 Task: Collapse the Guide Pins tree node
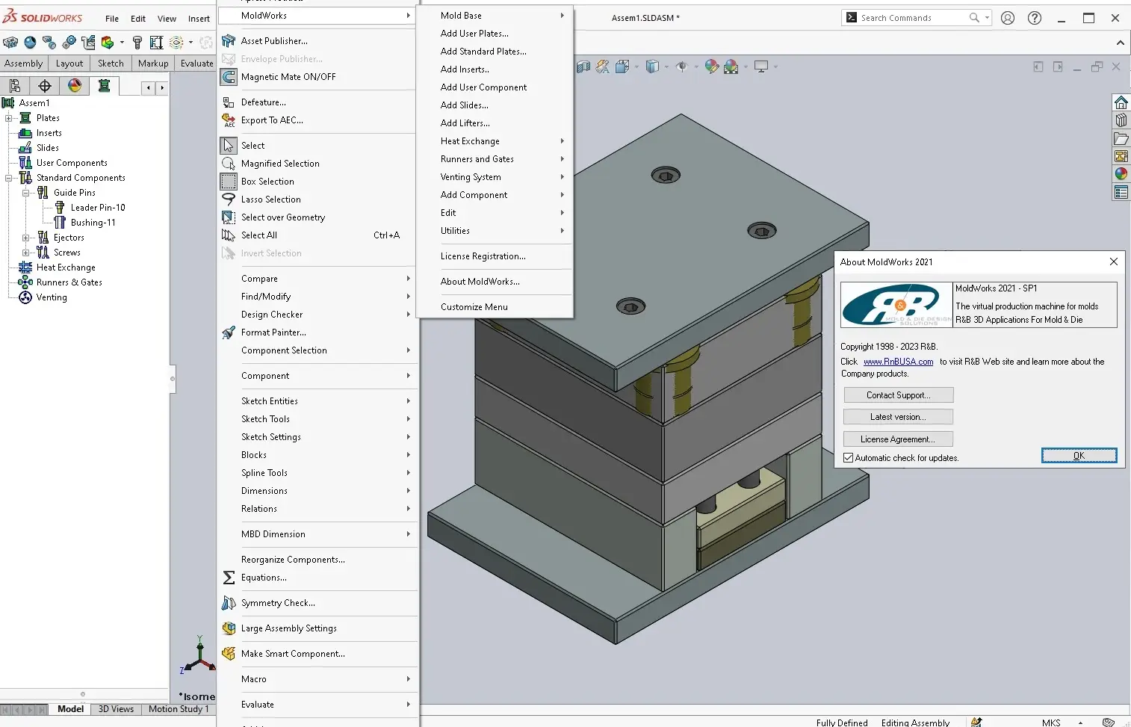[25, 193]
